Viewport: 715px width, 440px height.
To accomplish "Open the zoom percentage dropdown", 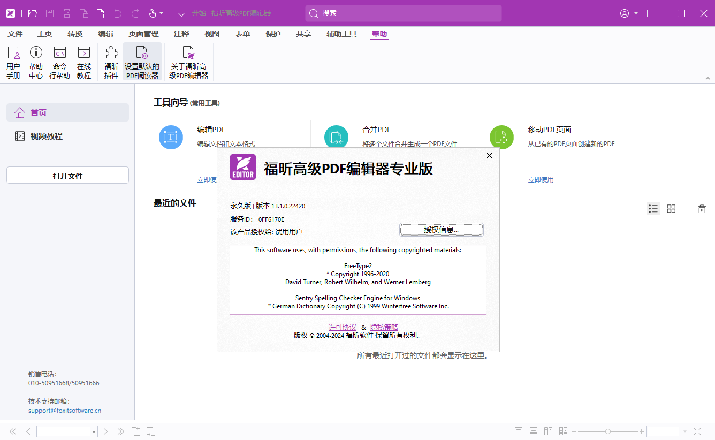I will (684, 431).
